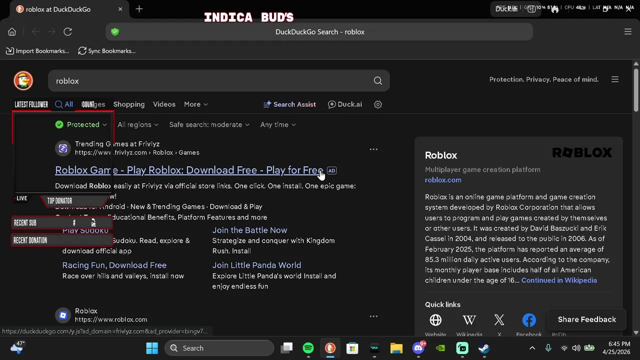Click the DuckDuckGo duck logo
640x360 pixels.
point(23,80)
